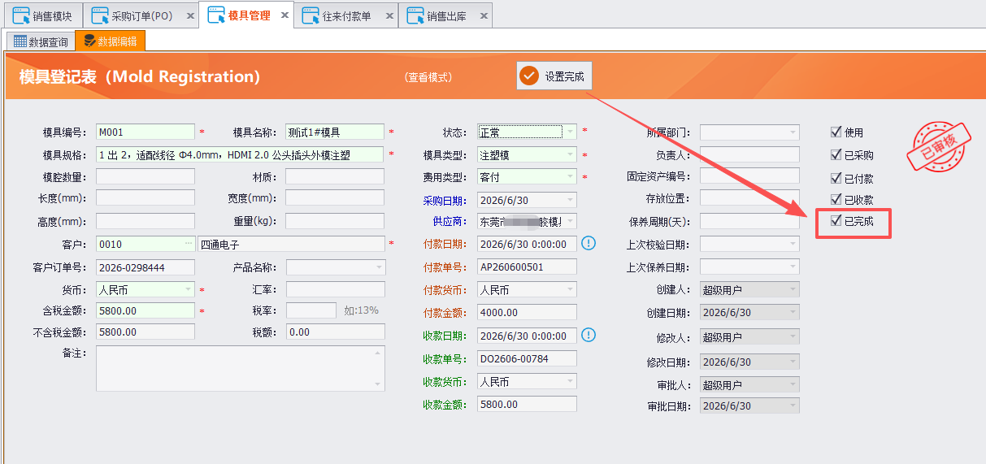Viewport: 986px width, 464px height.
Task: Click the 收款金额 field
Action: pos(528,404)
